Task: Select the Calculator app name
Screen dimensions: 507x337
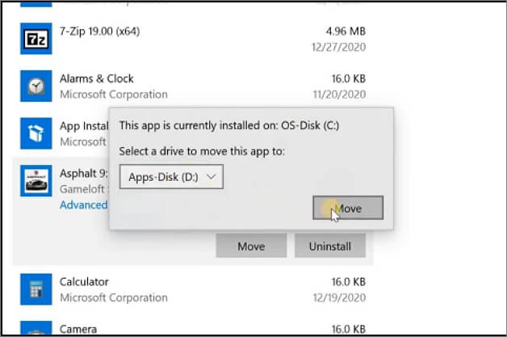Action: 86,282
